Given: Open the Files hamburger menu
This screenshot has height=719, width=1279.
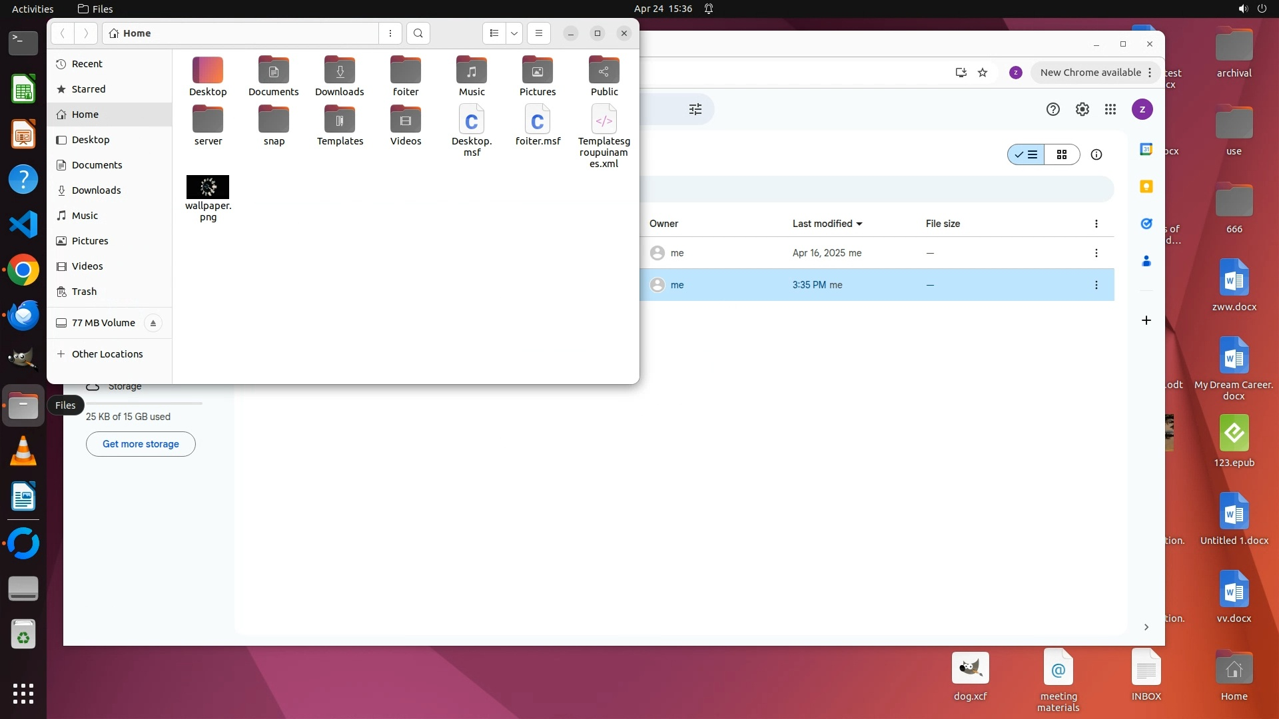Looking at the screenshot, I should coord(538,33).
